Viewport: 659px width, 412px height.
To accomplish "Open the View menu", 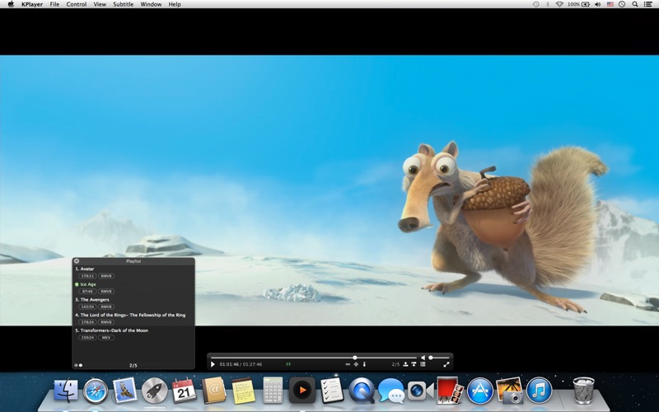I will click(100, 4).
